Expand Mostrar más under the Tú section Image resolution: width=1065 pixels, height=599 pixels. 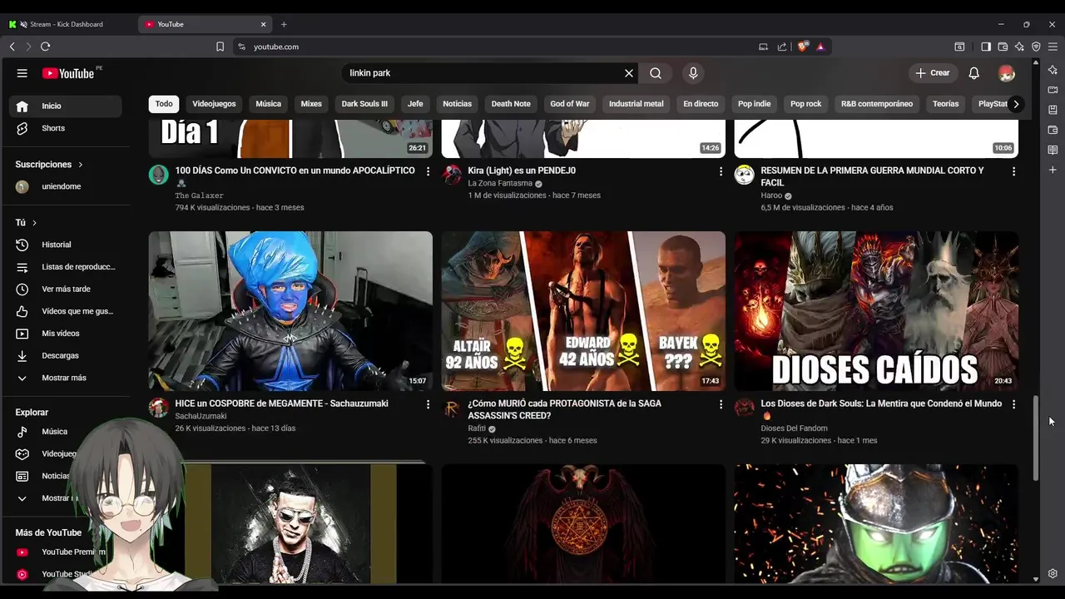[66, 378]
